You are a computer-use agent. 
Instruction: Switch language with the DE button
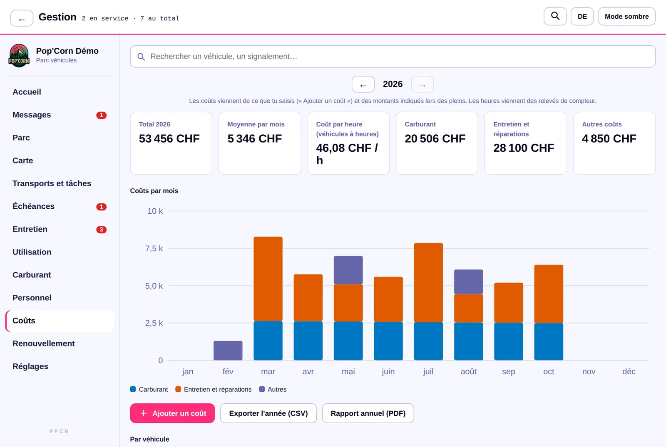click(582, 16)
